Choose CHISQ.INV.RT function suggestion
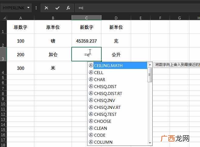 pos(107,107)
